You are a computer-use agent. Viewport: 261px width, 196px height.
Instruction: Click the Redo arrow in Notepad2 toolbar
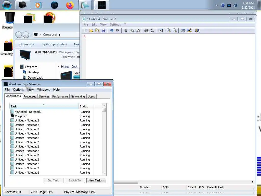pos(118,30)
